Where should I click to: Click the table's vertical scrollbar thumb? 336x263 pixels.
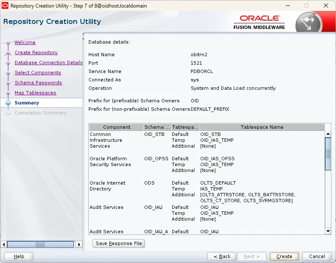(x=328, y=154)
